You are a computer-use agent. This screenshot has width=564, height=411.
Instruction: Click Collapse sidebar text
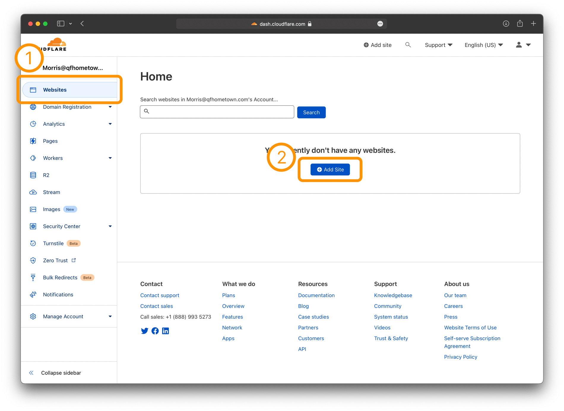(x=61, y=373)
